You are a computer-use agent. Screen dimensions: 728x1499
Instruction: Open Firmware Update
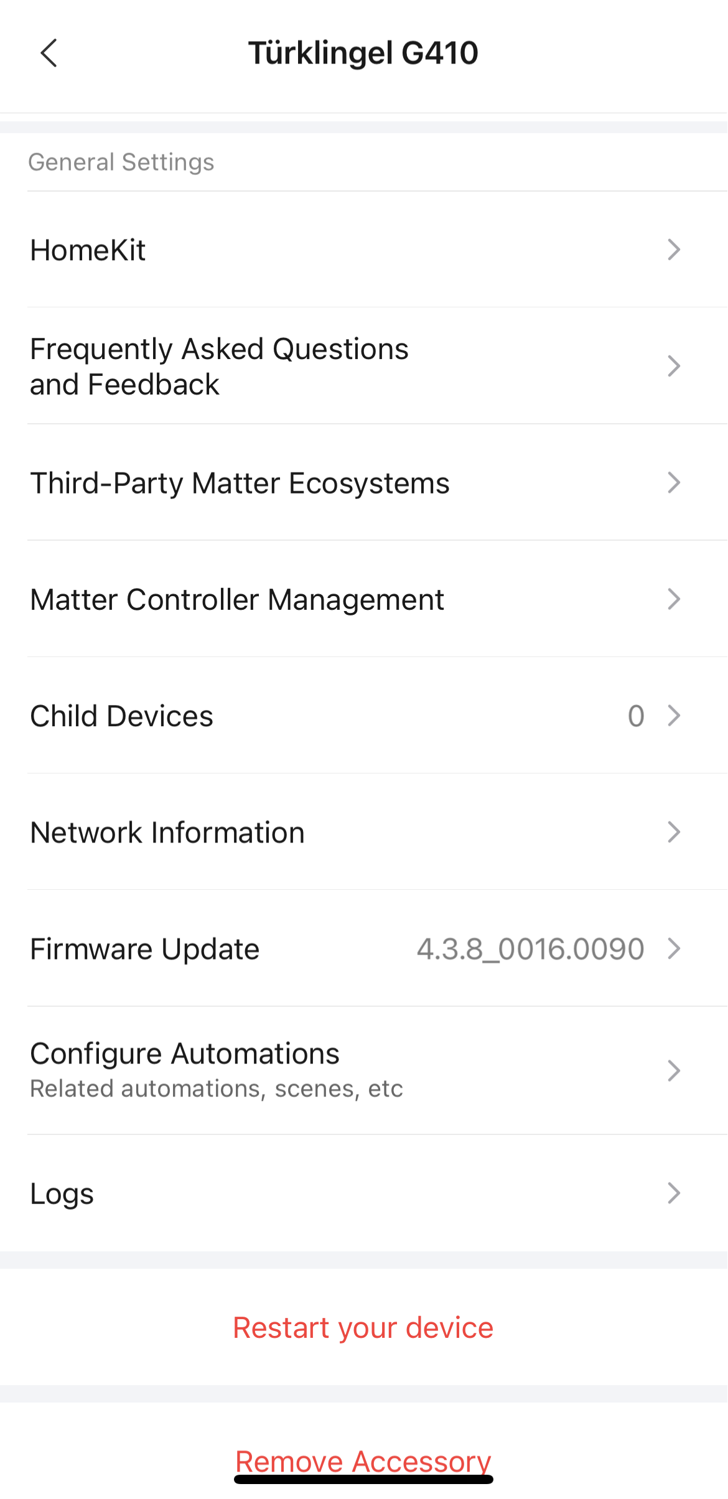(145, 950)
